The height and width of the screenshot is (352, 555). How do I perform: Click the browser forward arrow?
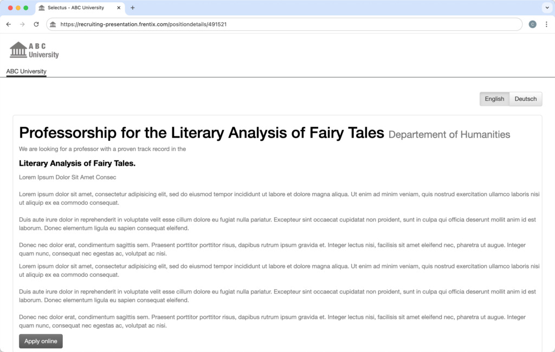22,24
